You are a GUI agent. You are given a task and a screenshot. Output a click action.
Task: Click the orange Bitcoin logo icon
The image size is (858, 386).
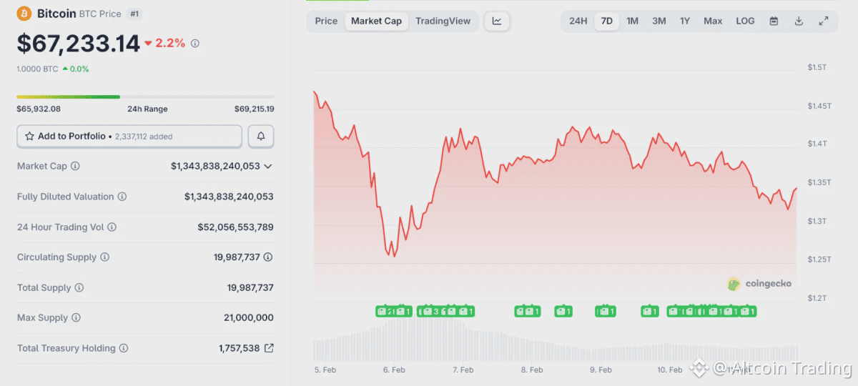[24, 14]
